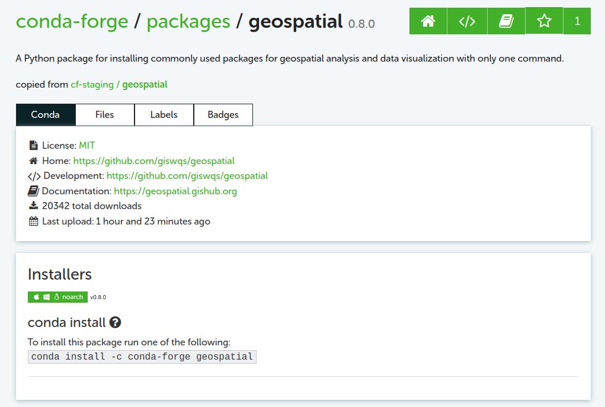Star the package with the star icon
This screenshot has height=407, width=605.
click(x=544, y=21)
